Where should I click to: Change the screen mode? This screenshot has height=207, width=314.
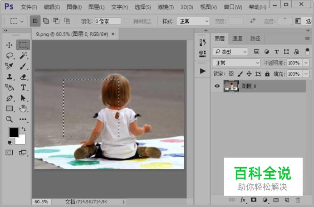(23, 153)
